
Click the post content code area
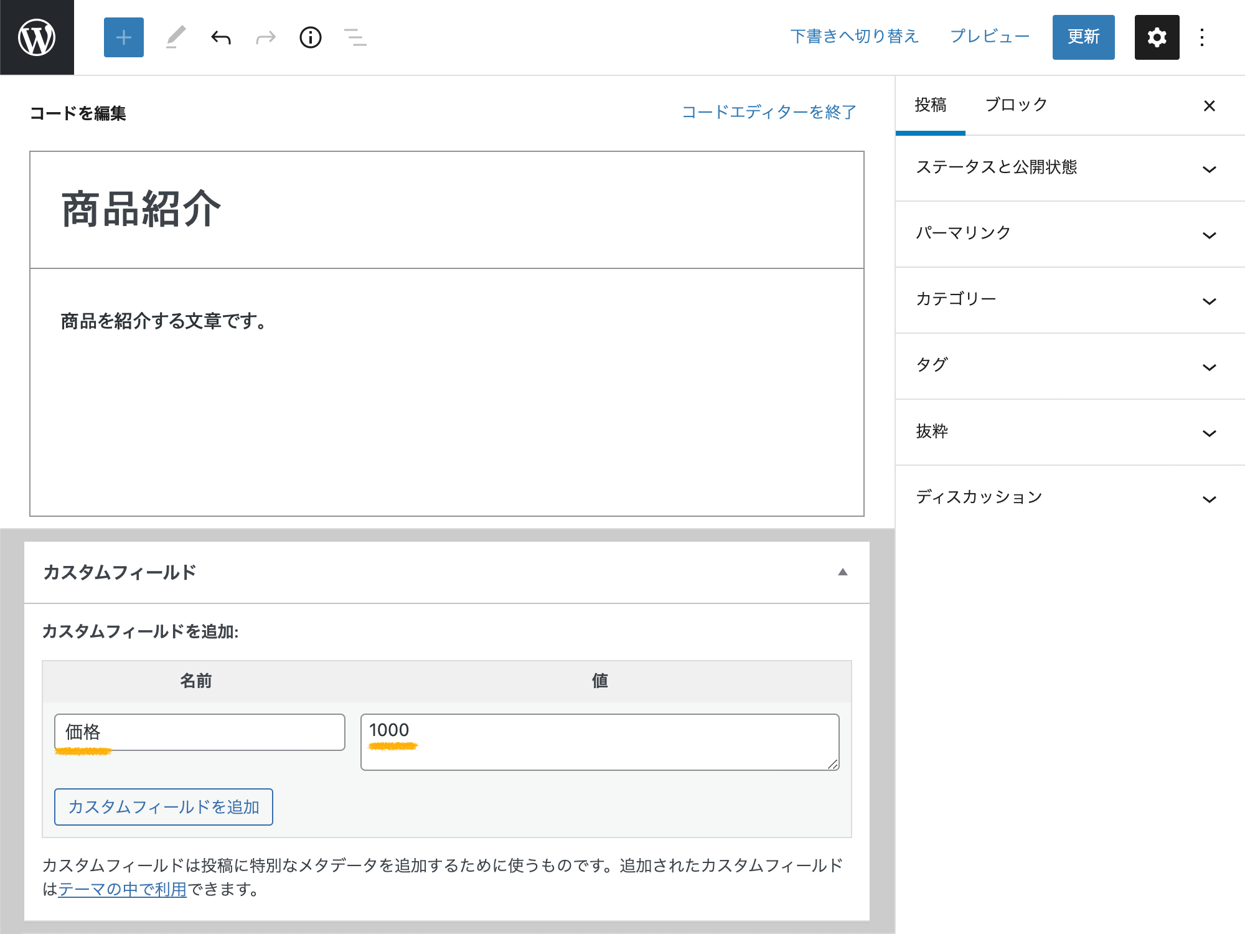[x=447, y=392]
